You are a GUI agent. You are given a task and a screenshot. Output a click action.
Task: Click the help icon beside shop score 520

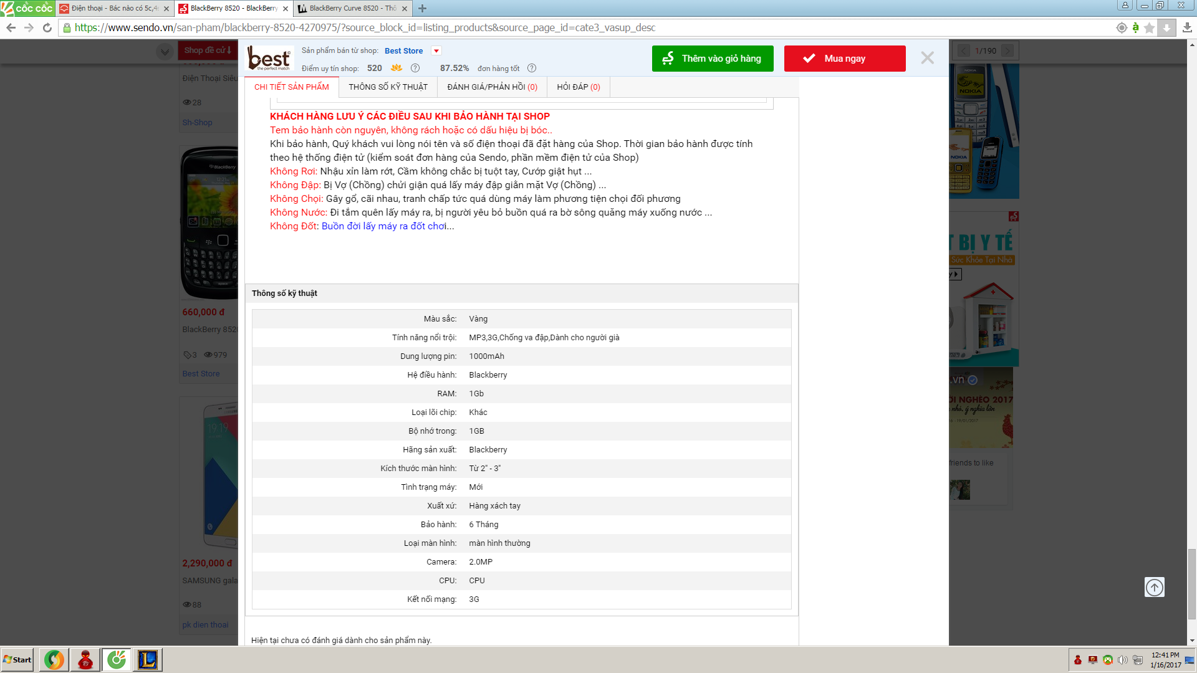click(415, 68)
